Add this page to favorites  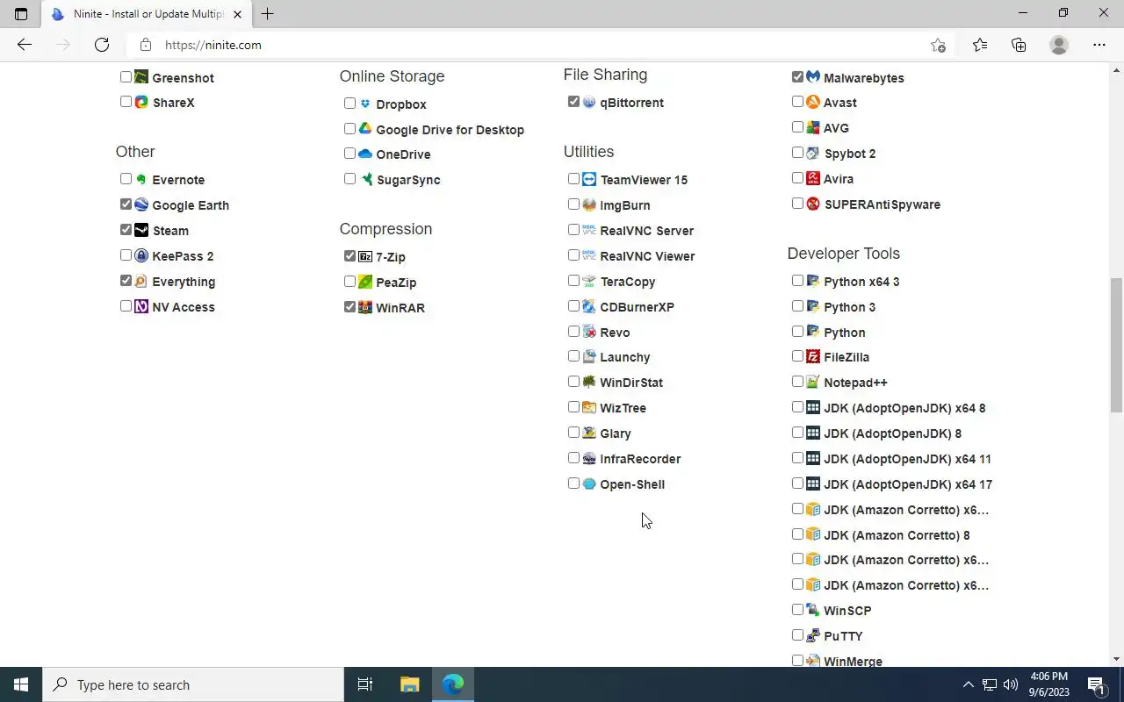938,45
